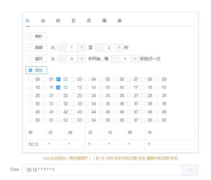The width and height of the screenshot is (211, 180).
Task: Decrease the loop (循环) start second value
Action: 62,59
